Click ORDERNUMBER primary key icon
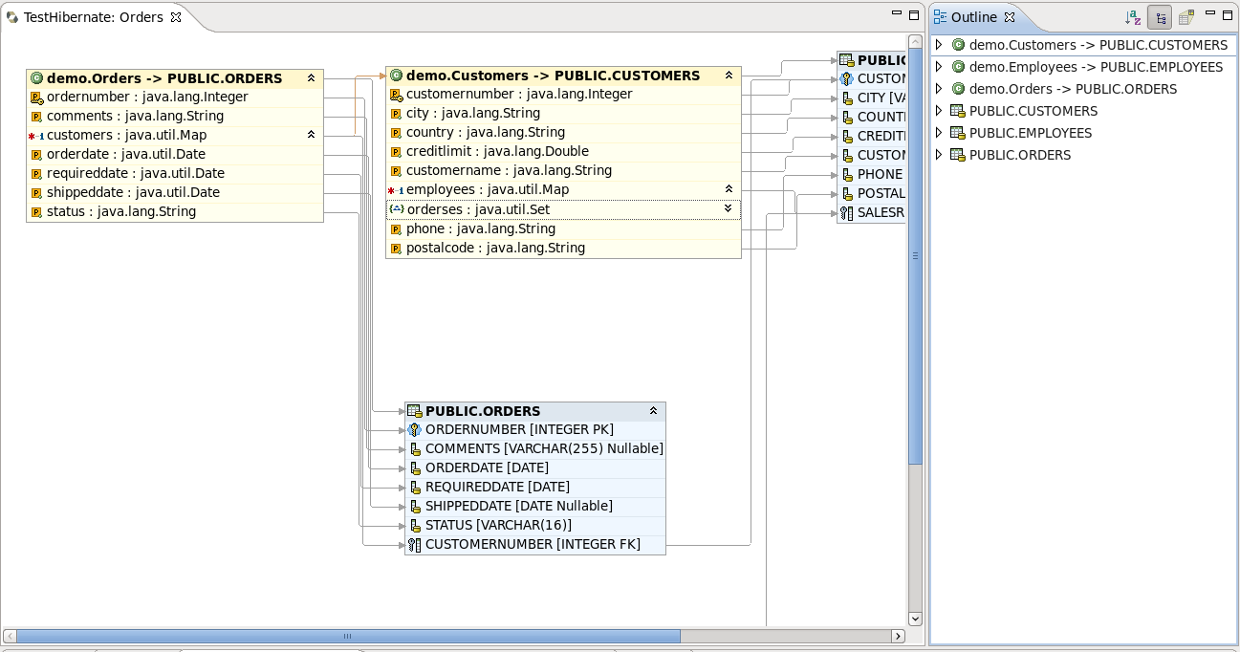 (x=414, y=430)
